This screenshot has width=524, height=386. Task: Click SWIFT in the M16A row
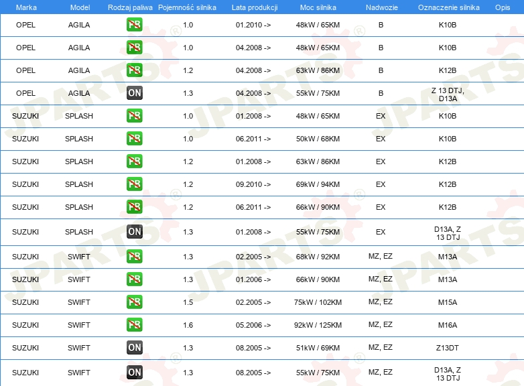(x=79, y=325)
